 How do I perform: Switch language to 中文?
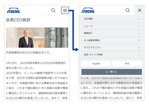[x=127, y=64]
